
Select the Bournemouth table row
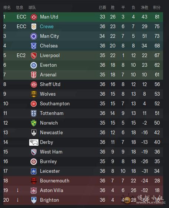(x=83, y=181)
